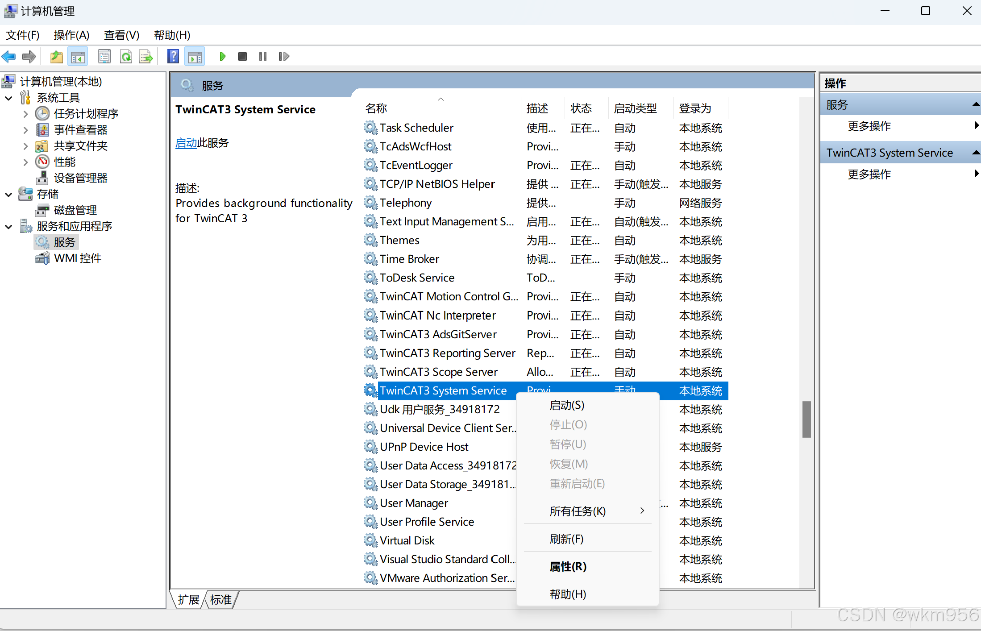Collapse the 系统工具 tree node
Screen dimensions: 981x631
click(x=8, y=98)
